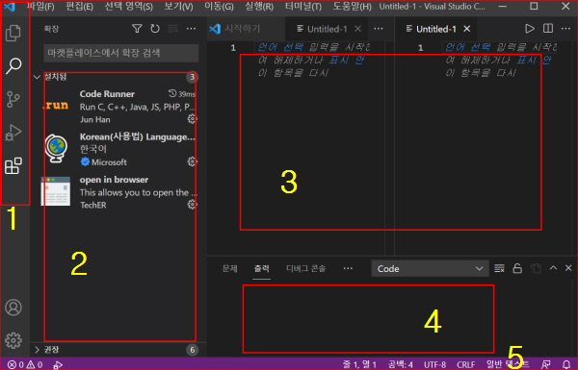Open the 터미널(T) menu
Image resolution: width=578 pixels, height=370 pixels.
303,7
